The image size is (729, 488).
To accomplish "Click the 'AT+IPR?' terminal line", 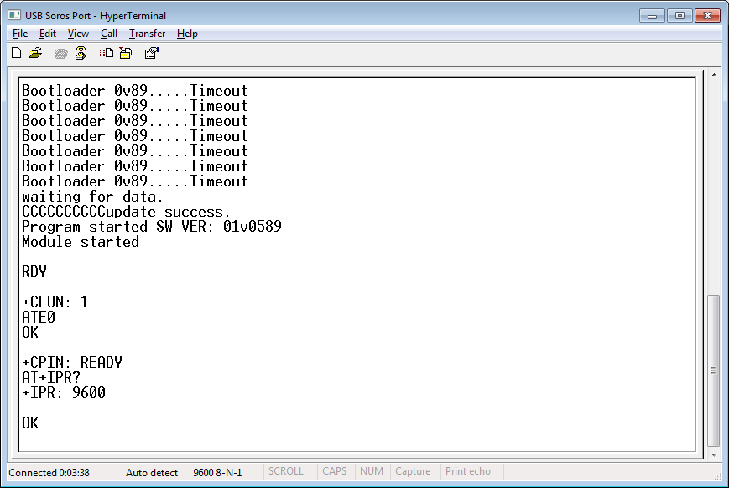I will (51, 378).
